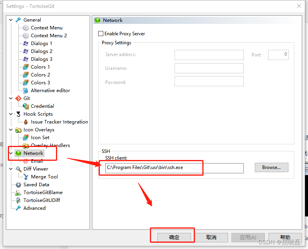Screen dimensions: 308x249
Task: Click the Hook Scripts hook icon
Action: 18,114
